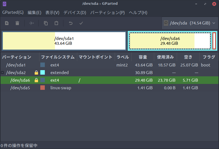Click the 23.78 GiB used cell

pyautogui.click(x=167, y=80)
